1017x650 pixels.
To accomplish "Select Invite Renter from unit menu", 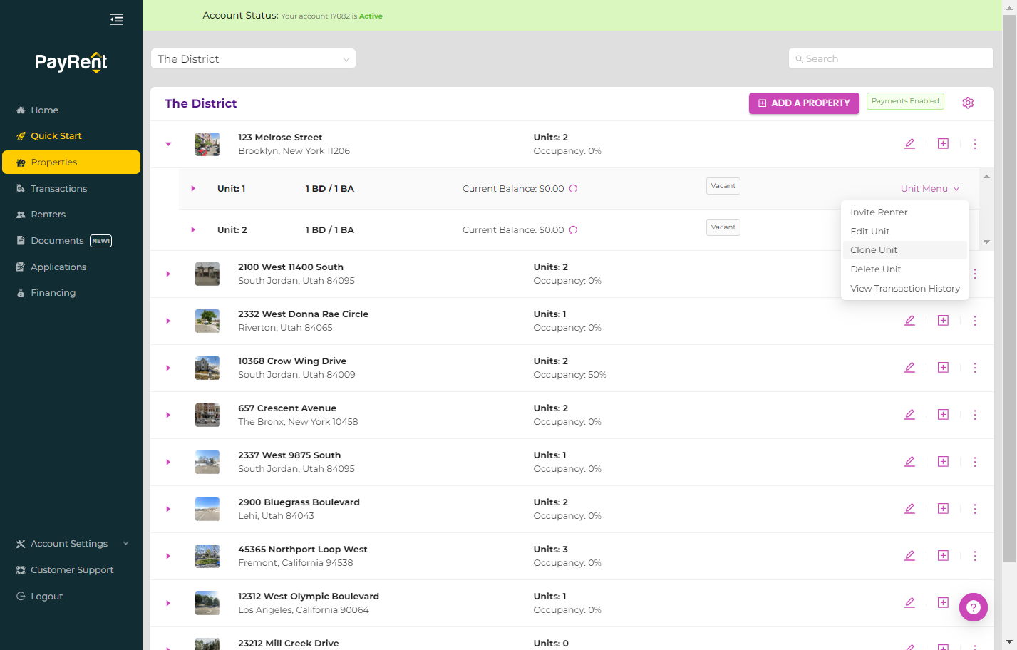I will 905,212.
